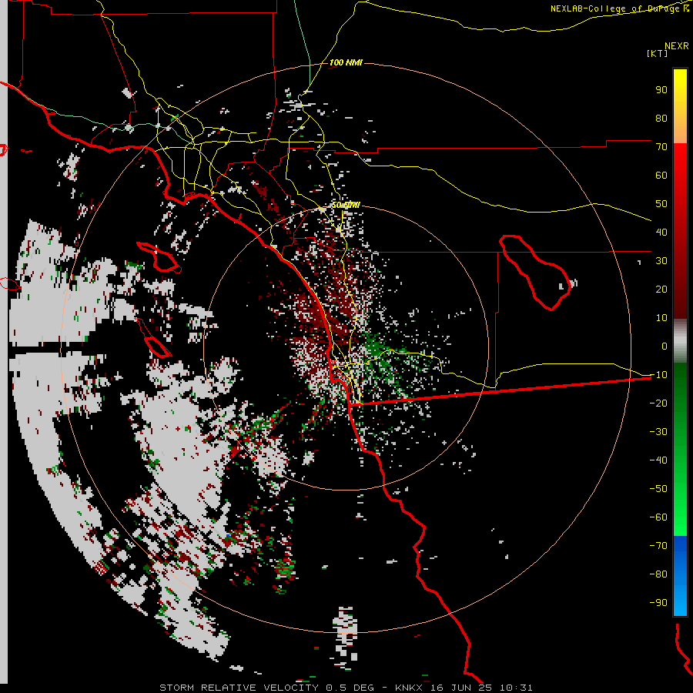The image size is (693, 693).
Task: Click the 0 knot scale value
Action: tap(665, 346)
